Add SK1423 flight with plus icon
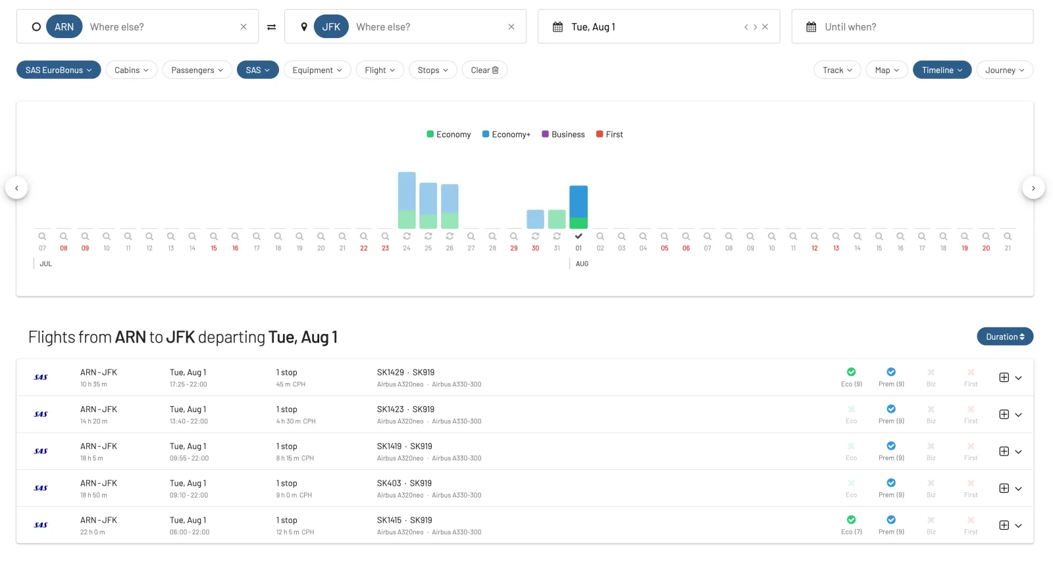 [1004, 414]
